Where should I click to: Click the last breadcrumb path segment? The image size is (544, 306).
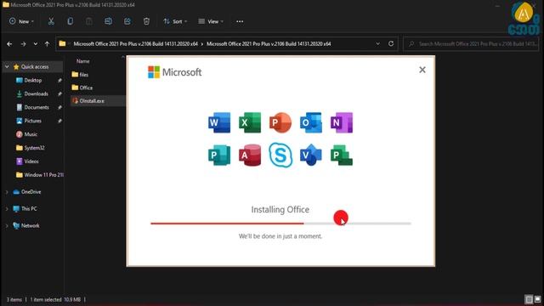point(269,43)
